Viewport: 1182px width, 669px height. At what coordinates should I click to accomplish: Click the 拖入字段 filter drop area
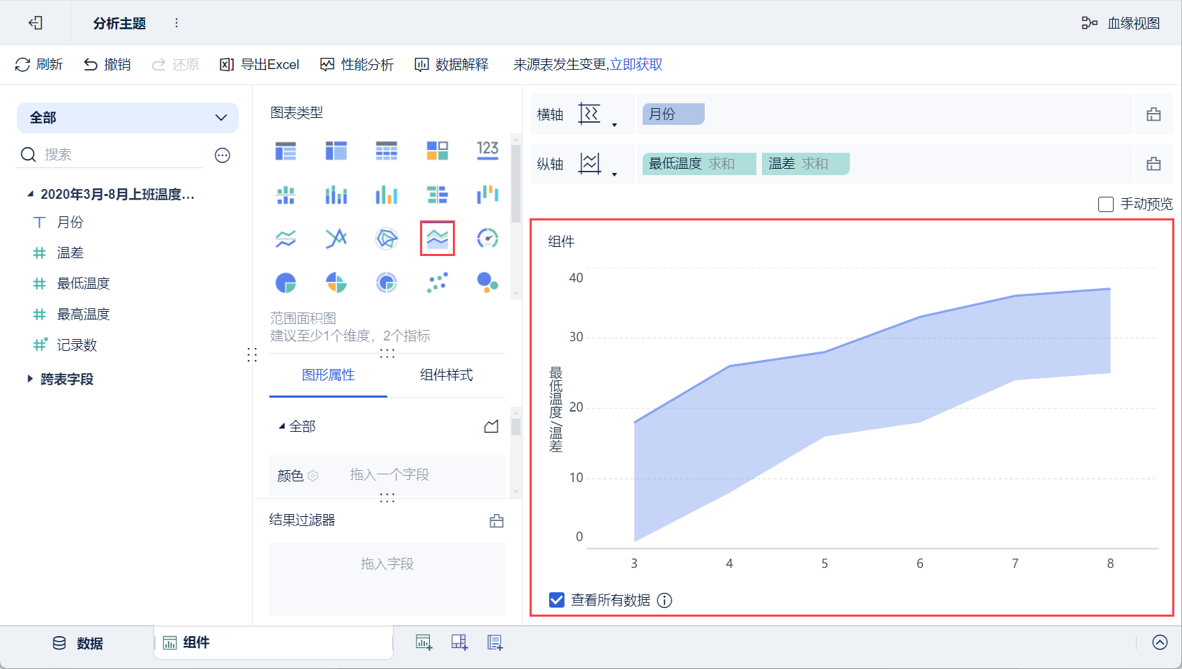pyautogui.click(x=387, y=579)
